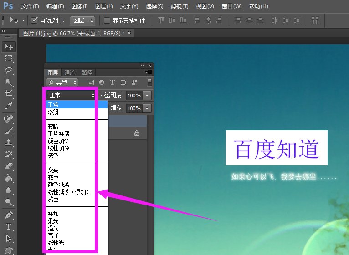Select the Paint Bucket tool
The width and height of the screenshot is (349, 255).
(x=9, y=178)
